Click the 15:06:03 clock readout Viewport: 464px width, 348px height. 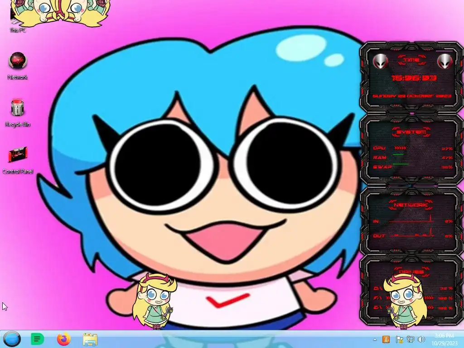coord(414,78)
